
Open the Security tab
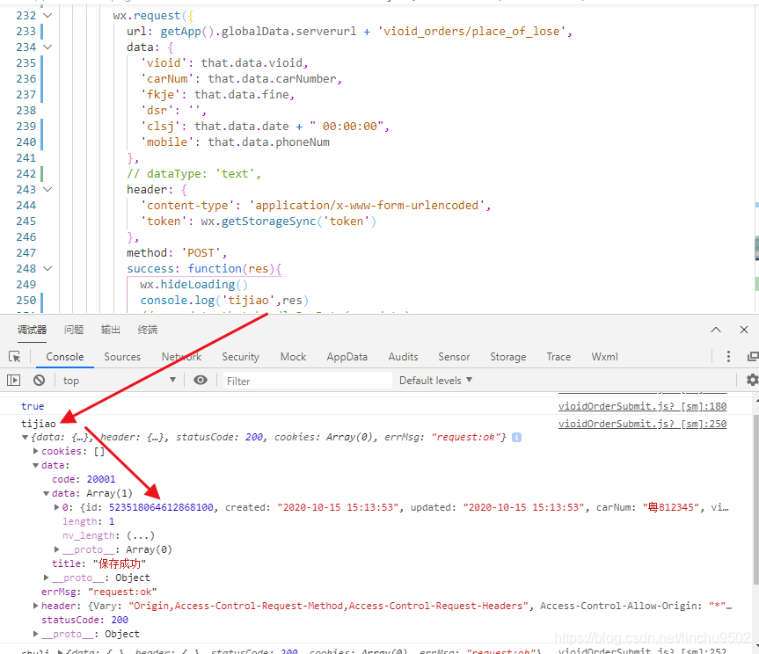click(241, 357)
